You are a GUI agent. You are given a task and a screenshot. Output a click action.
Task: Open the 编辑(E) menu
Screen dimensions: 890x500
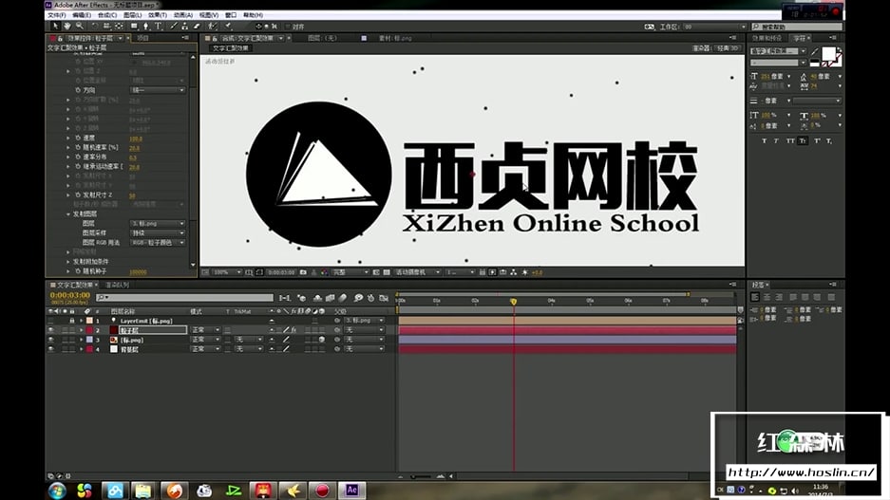(82, 15)
